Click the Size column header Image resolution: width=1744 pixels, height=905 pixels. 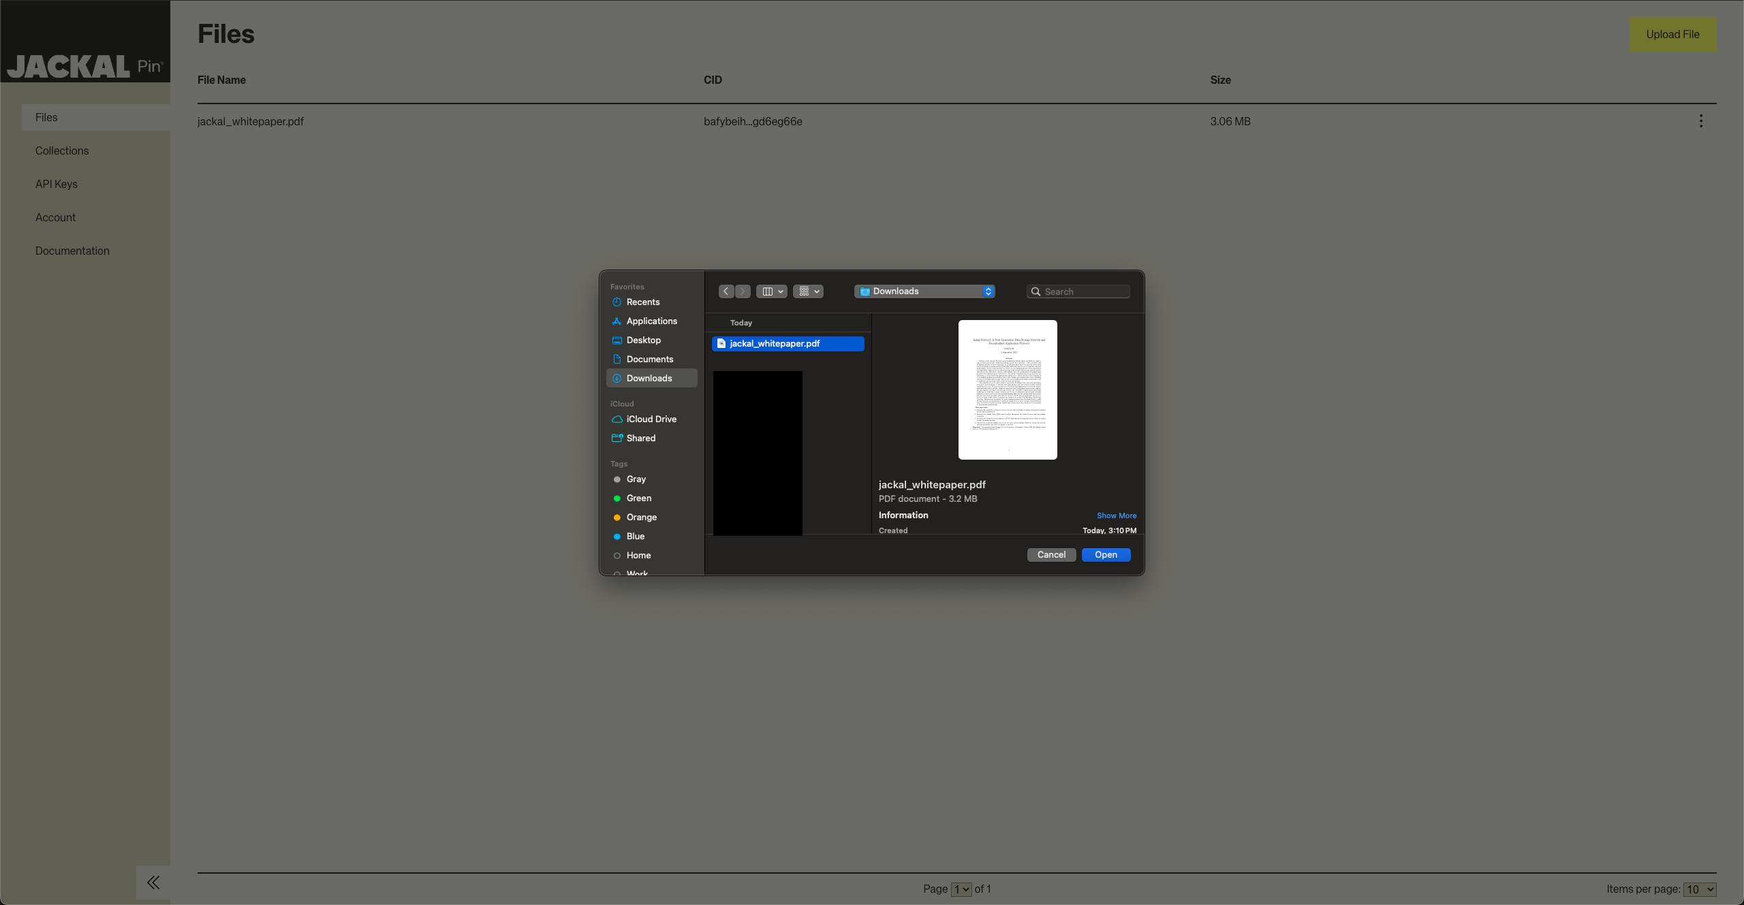(1220, 80)
